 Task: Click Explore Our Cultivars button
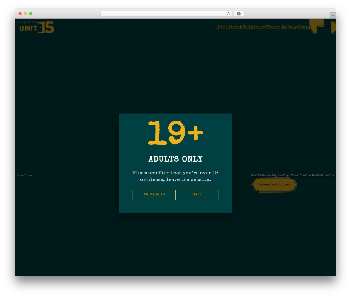click(x=274, y=185)
